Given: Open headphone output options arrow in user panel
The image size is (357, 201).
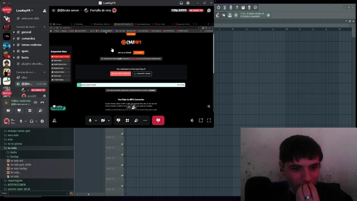Looking at the screenshot, I should click(x=36, y=121).
